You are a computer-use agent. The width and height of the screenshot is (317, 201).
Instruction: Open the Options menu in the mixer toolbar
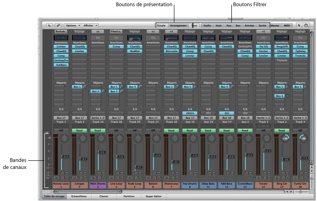pos(73,25)
